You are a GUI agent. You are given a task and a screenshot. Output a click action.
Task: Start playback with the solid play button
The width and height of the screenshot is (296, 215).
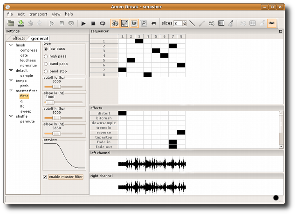pyautogui.click(x=83, y=23)
